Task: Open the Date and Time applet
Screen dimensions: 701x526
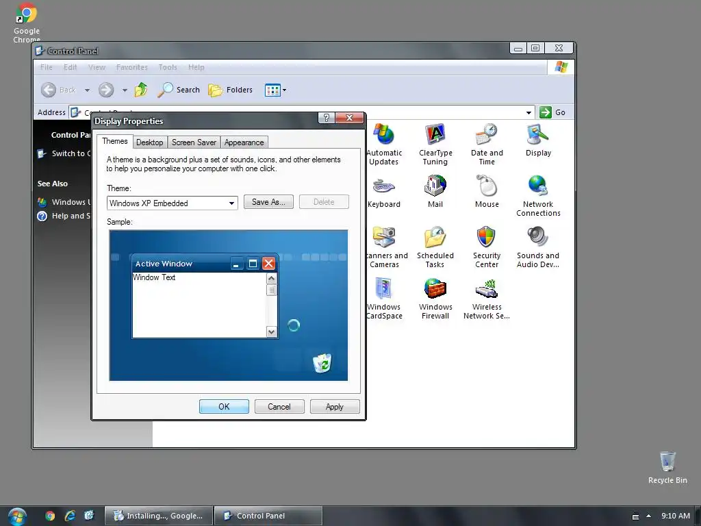Action: tap(487, 144)
